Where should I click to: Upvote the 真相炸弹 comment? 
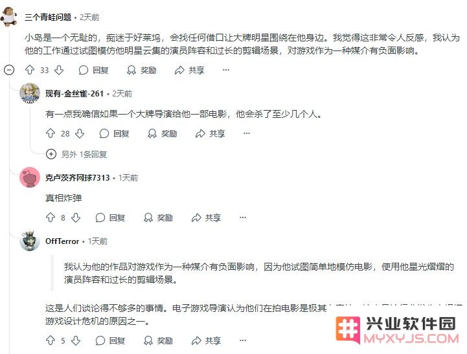tap(51, 217)
